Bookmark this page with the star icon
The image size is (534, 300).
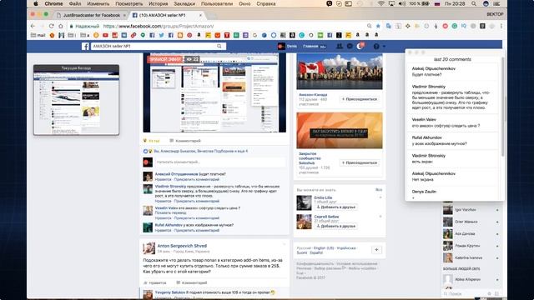tap(378, 26)
